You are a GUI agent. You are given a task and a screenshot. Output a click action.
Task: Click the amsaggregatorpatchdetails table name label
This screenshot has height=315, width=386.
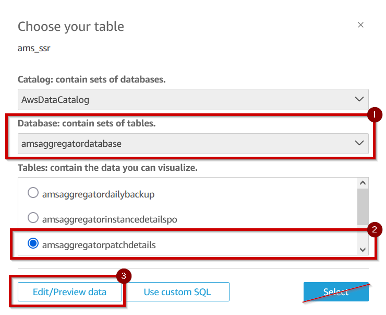[x=99, y=245]
